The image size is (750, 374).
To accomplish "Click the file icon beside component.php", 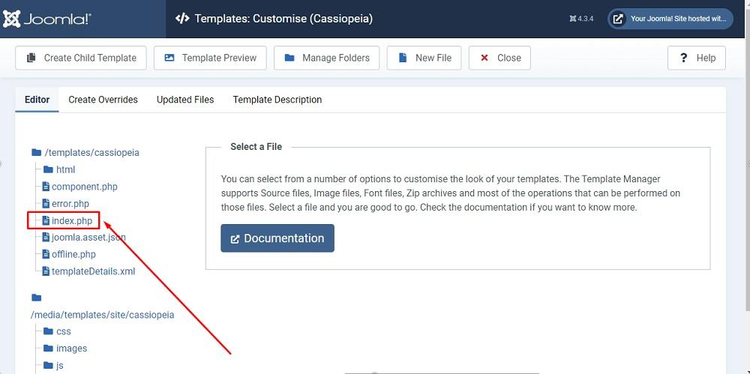I will pyautogui.click(x=46, y=187).
